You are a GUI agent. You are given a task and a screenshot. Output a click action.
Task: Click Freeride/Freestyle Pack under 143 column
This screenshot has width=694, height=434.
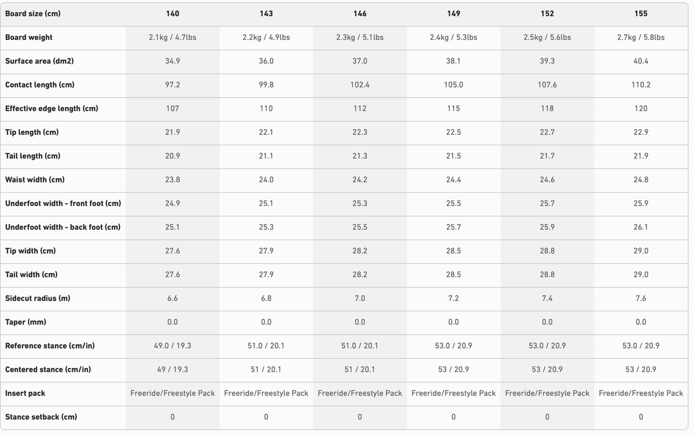point(266,394)
